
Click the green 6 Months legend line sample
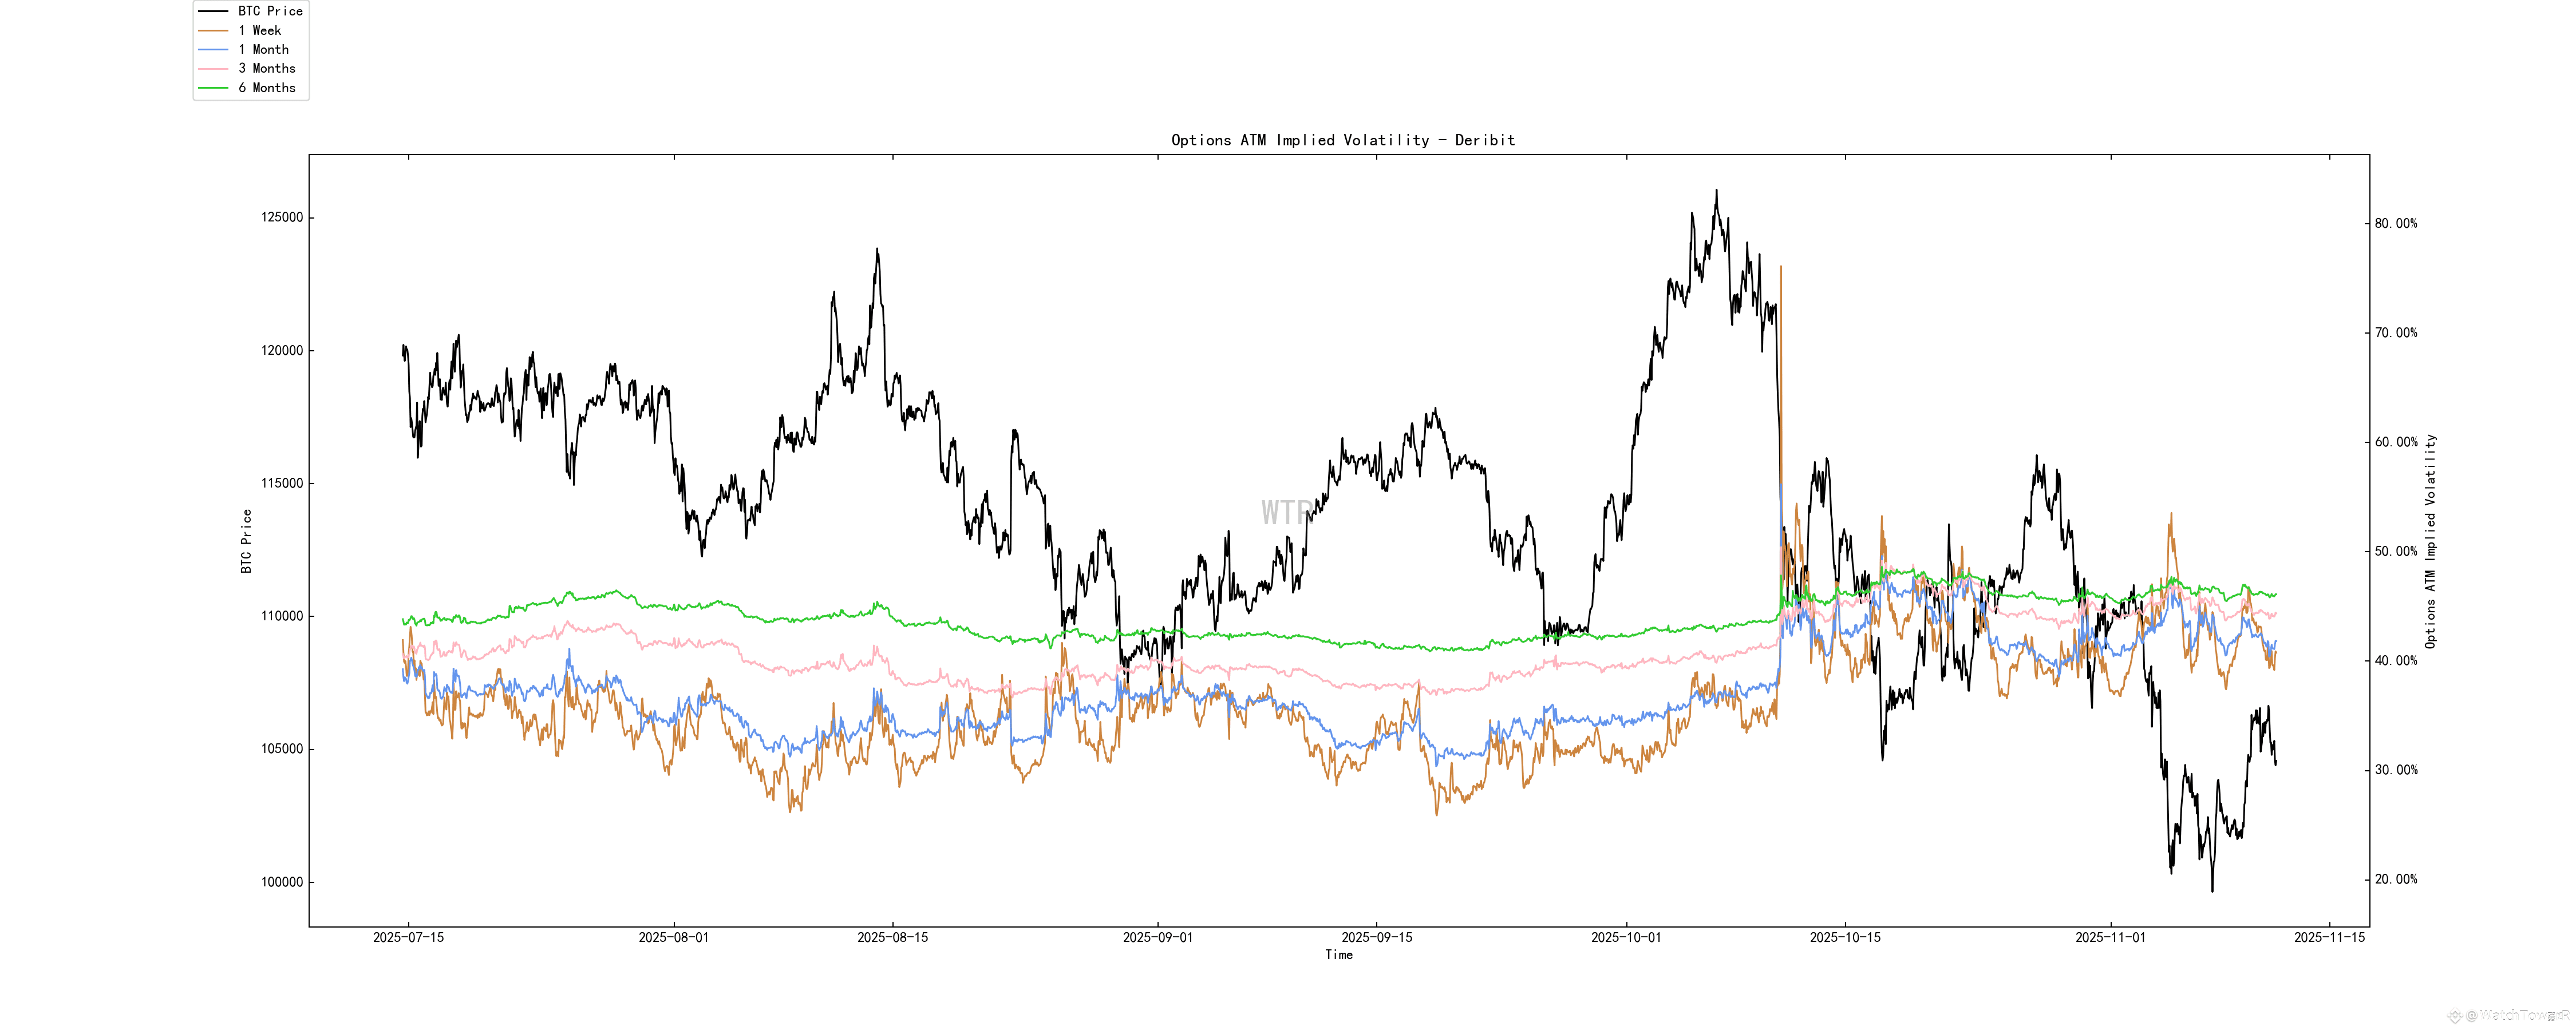pyautogui.click(x=213, y=88)
